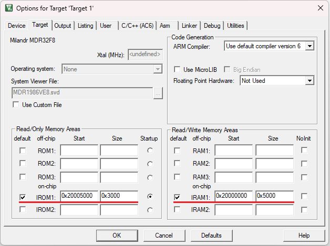The image size is (330, 246).
Task: Go to the Debug tab
Action: tap(212, 26)
